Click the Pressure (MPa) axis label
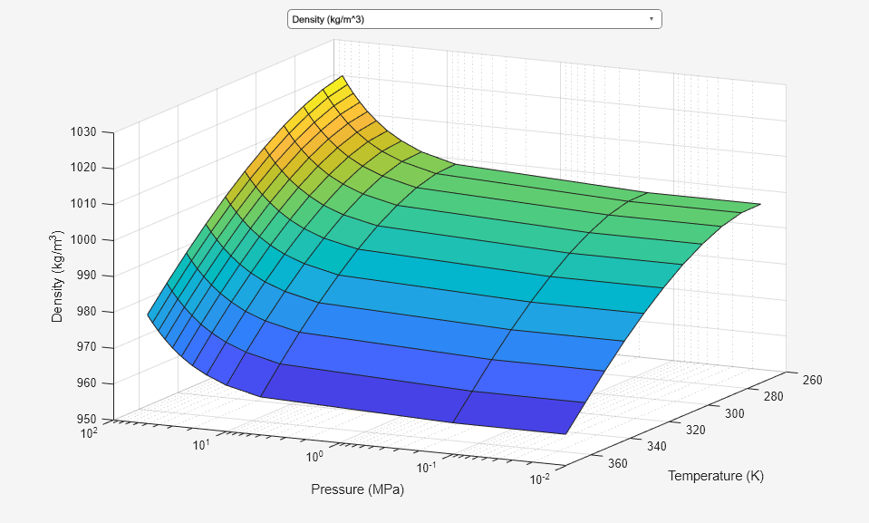The height and width of the screenshot is (523, 869). click(x=360, y=490)
